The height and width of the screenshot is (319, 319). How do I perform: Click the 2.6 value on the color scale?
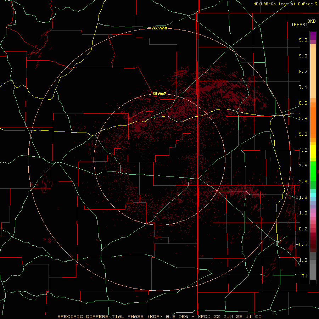[x=303, y=182]
